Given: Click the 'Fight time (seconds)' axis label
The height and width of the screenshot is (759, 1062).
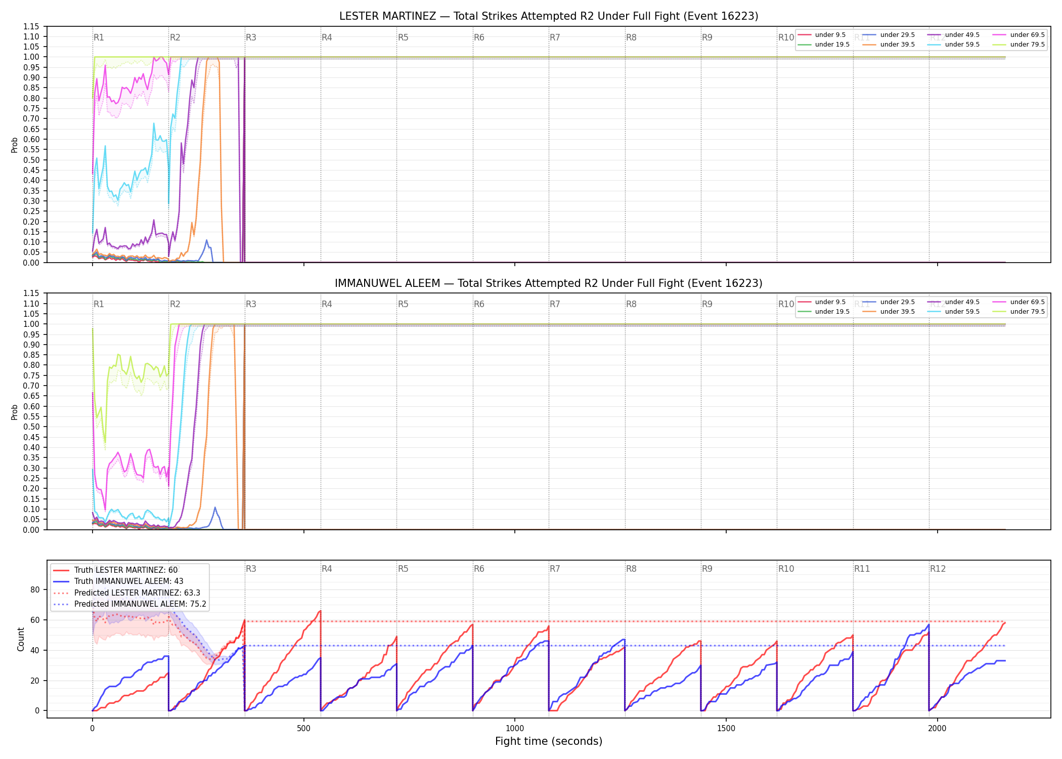Looking at the screenshot, I should pos(549,741).
